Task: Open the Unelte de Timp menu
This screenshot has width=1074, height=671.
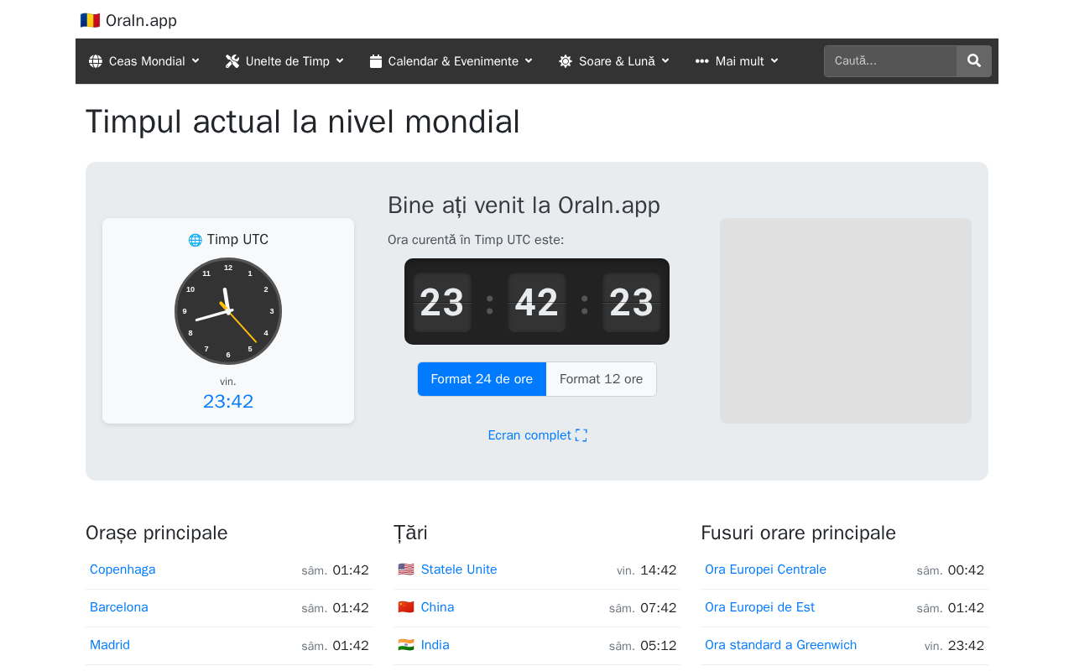Action: pos(284,61)
